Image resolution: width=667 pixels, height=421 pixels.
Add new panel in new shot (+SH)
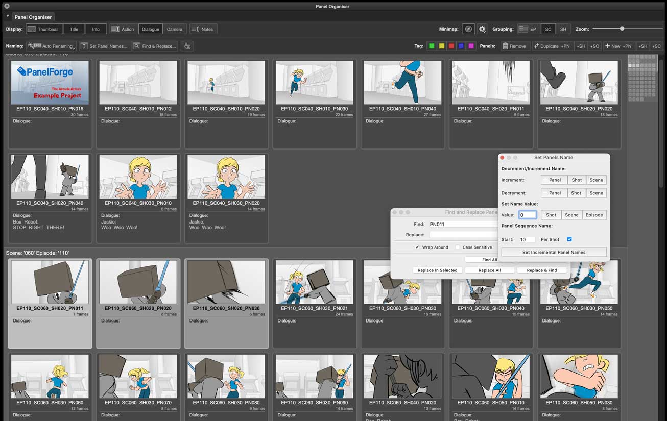point(642,46)
